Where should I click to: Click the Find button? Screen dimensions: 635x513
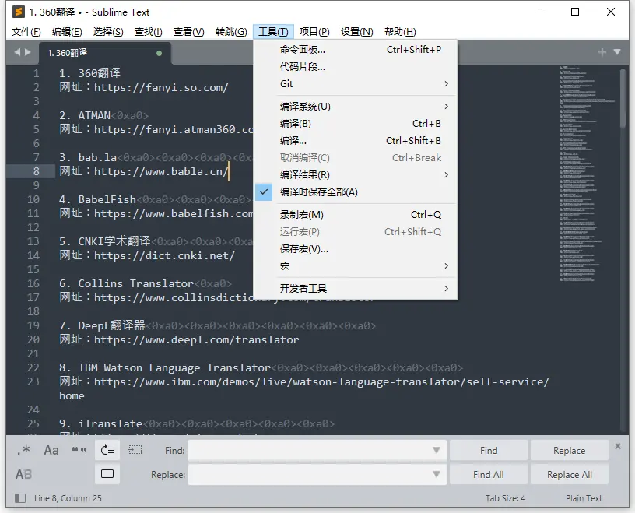489,450
